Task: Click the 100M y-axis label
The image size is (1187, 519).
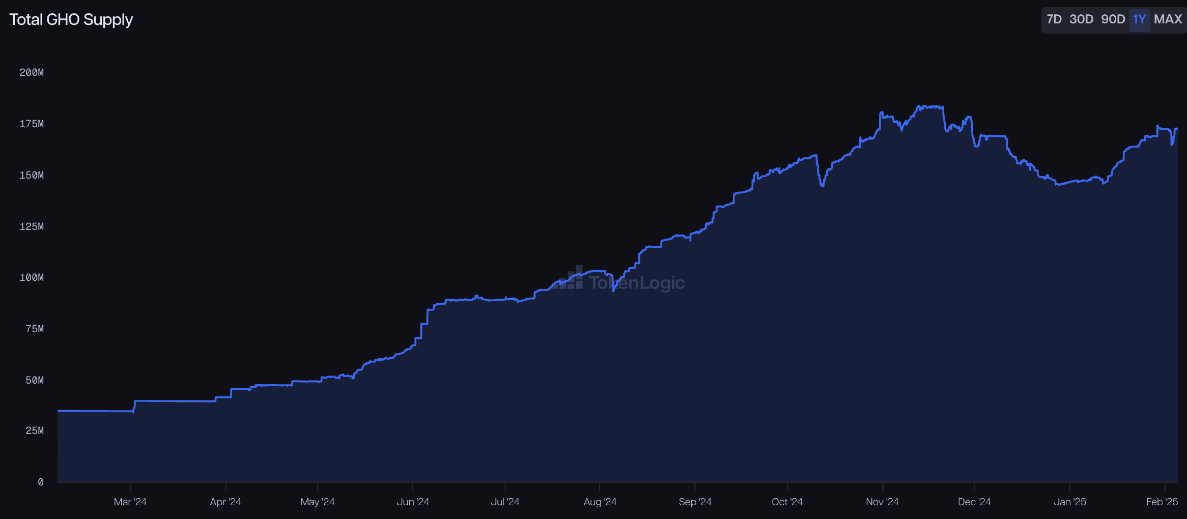Action: point(32,277)
